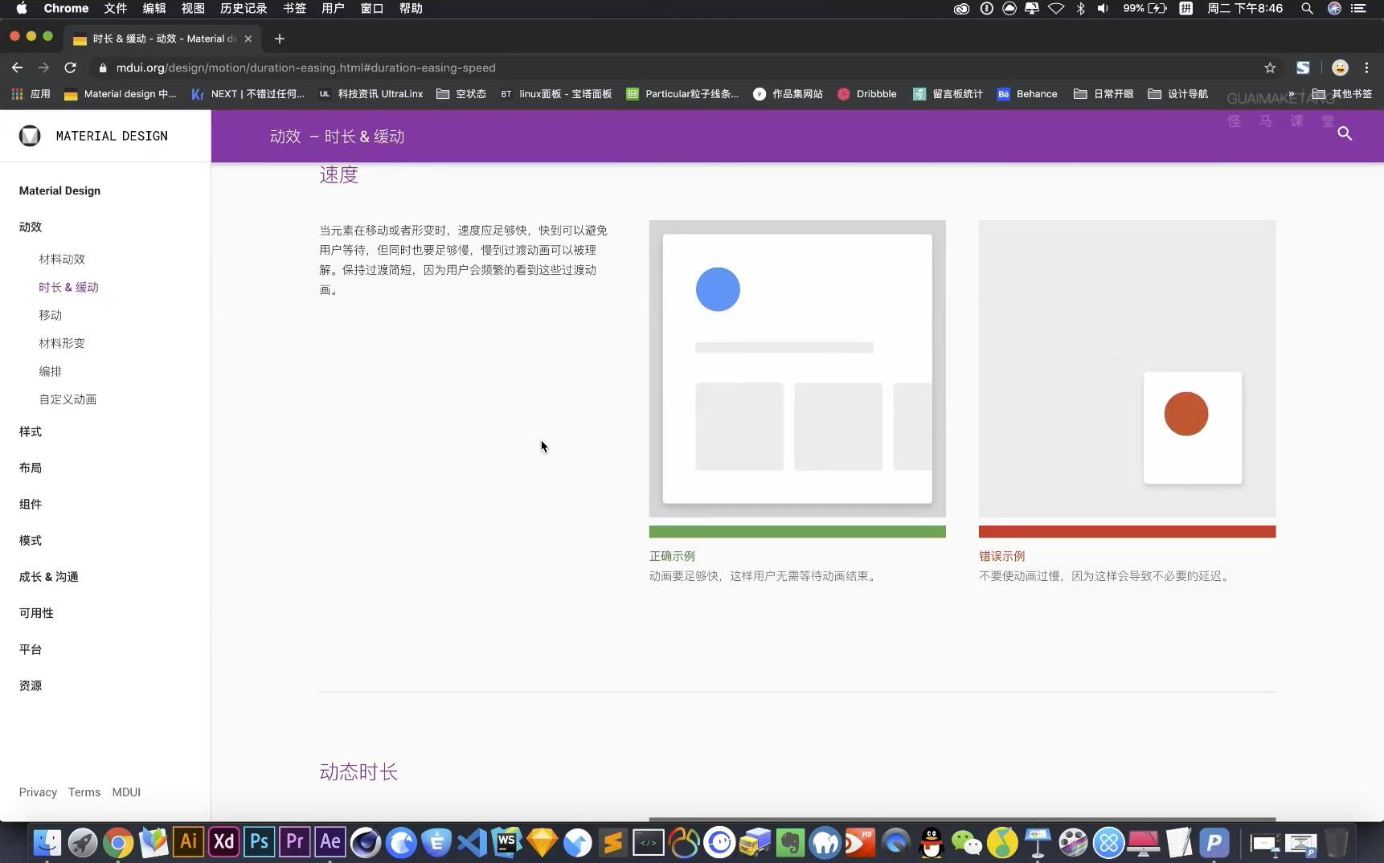
Task: Reload the page using the refresh icon
Action: [71, 68]
